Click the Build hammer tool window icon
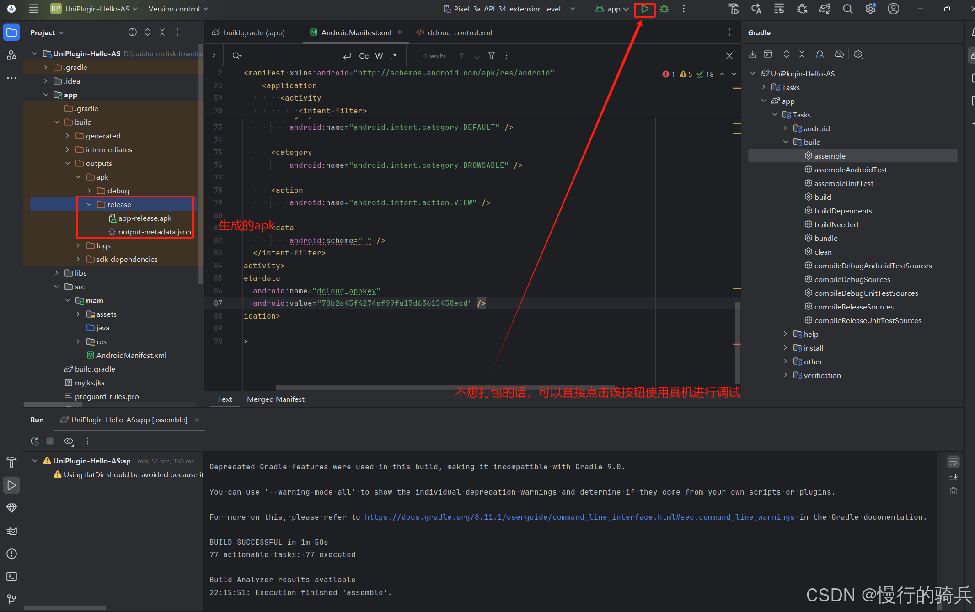 tap(12, 462)
